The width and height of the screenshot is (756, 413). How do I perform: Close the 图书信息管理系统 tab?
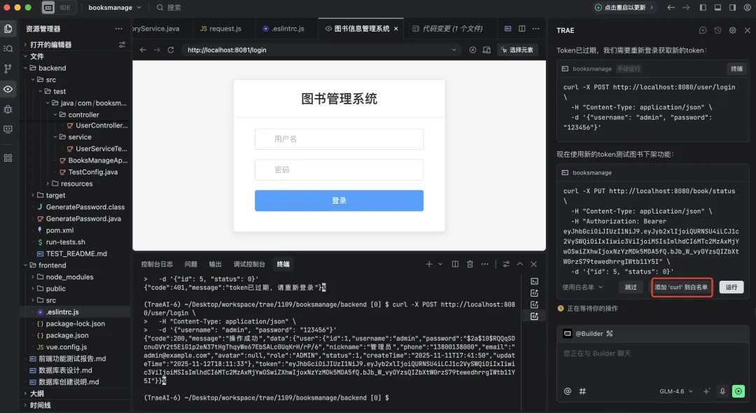(x=395, y=29)
